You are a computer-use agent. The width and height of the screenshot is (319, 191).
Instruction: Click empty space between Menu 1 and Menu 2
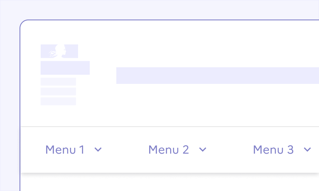point(125,149)
